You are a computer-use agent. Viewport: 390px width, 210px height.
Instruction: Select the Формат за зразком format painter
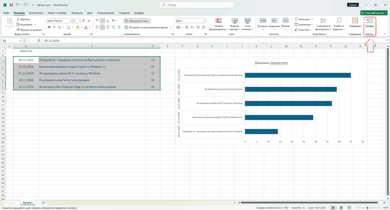click(x=29, y=30)
